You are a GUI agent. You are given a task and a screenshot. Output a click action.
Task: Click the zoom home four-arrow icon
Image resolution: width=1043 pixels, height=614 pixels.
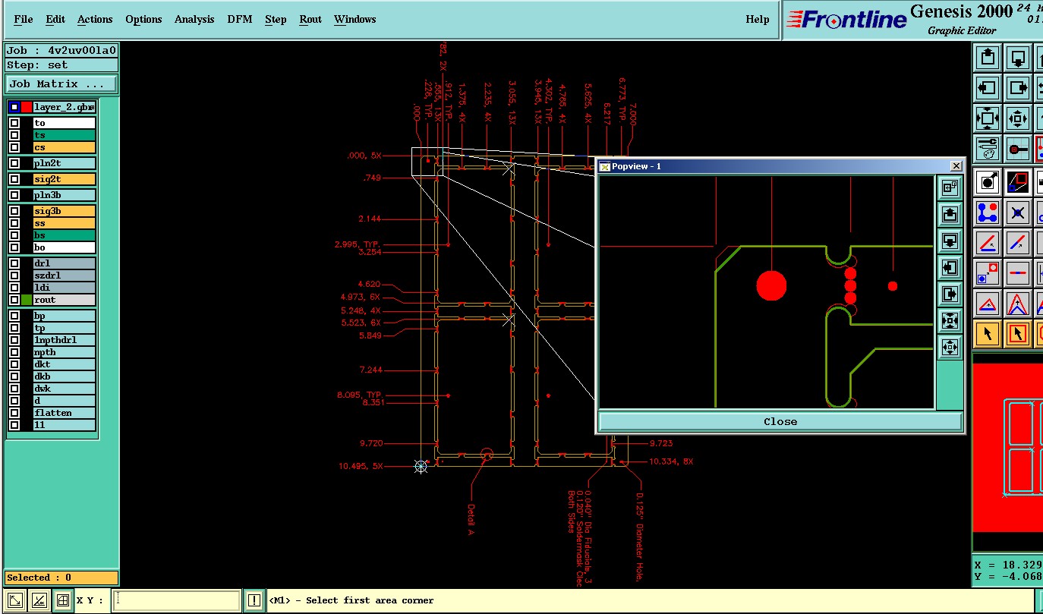point(988,119)
